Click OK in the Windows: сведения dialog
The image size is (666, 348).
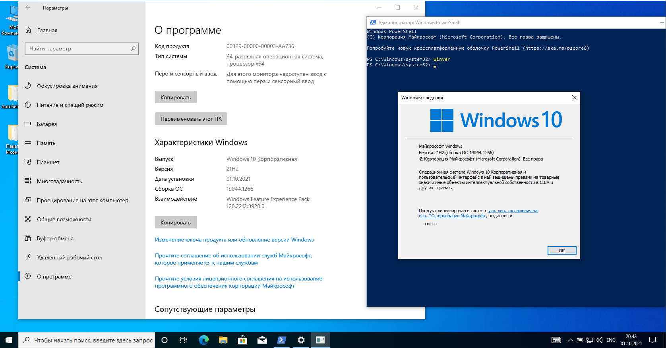(x=562, y=251)
